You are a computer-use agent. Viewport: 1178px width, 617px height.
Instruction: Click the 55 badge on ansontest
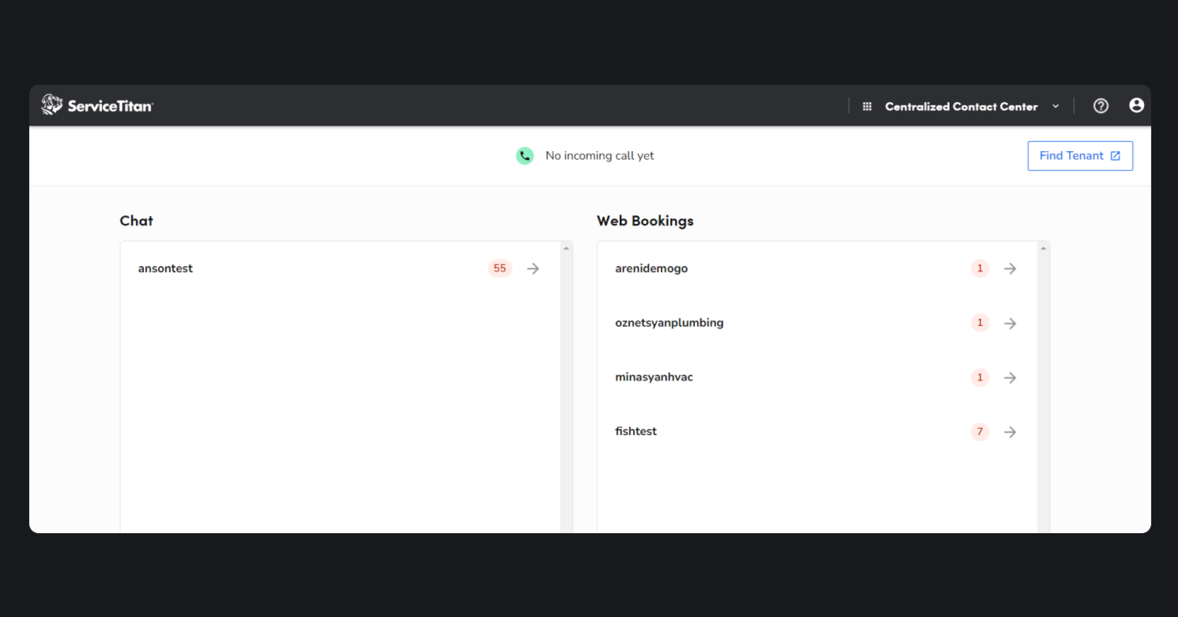500,268
